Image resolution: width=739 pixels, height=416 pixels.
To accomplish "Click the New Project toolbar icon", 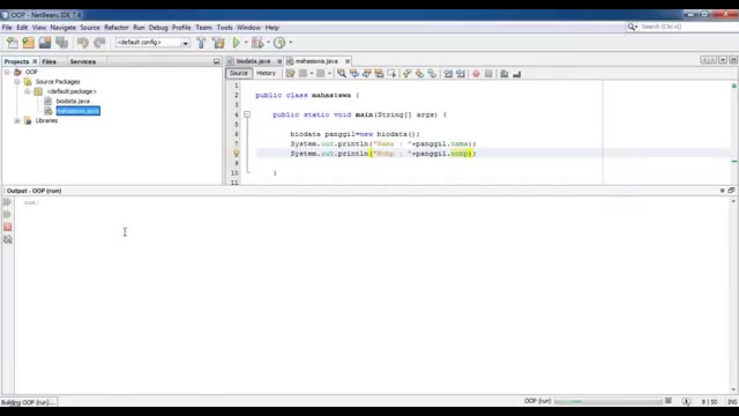I will pyautogui.click(x=28, y=42).
